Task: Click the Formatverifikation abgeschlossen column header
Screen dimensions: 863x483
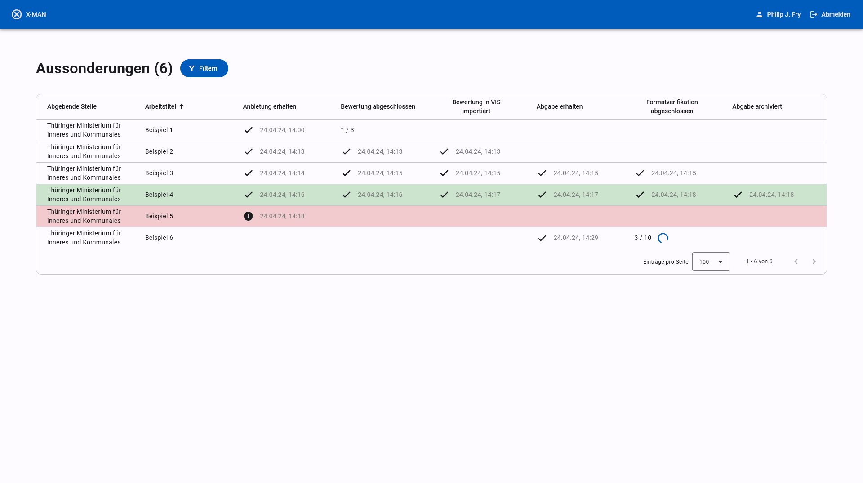Action: 672,106
